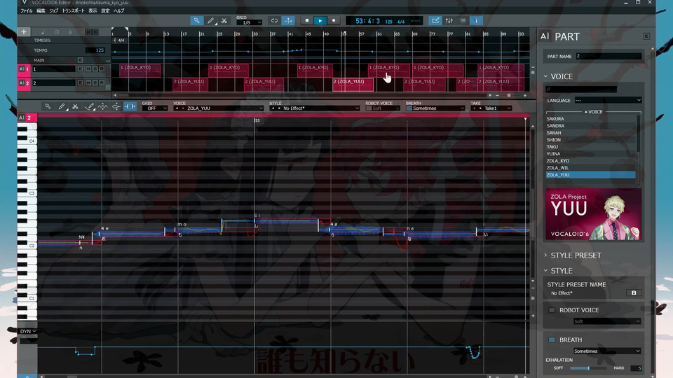Toggle the inspector info icon
This screenshot has height=378, width=673.
[x=476, y=20]
